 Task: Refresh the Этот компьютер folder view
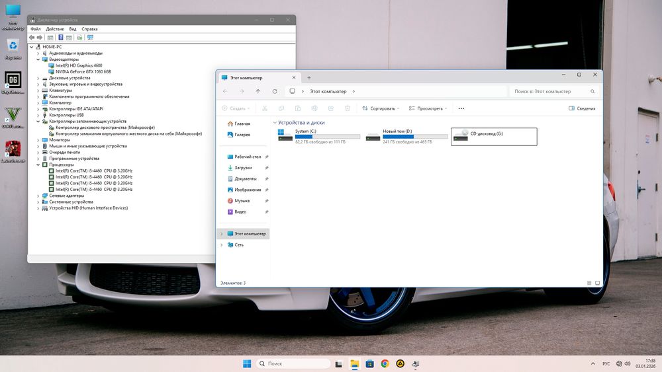click(275, 91)
